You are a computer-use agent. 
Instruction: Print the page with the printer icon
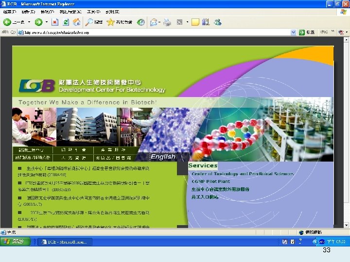click(x=167, y=22)
